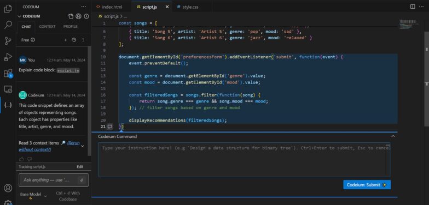Open the Extensions view with badge
The image size is (429, 205).
coord(8,73)
